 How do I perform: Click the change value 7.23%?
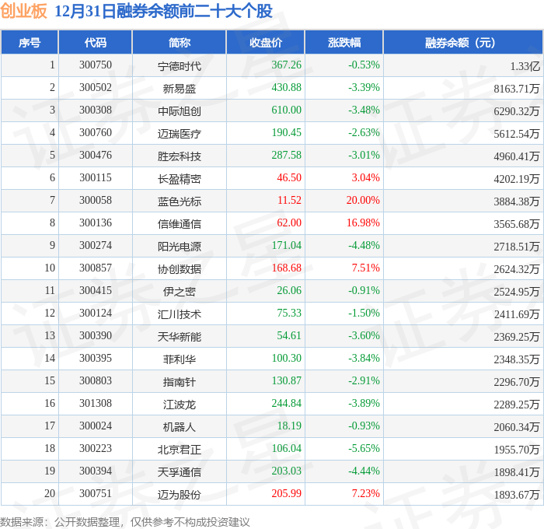[366, 494]
